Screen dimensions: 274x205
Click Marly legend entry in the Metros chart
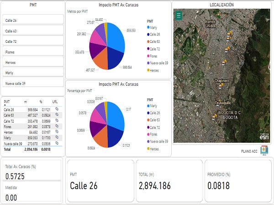[x=152, y=27]
